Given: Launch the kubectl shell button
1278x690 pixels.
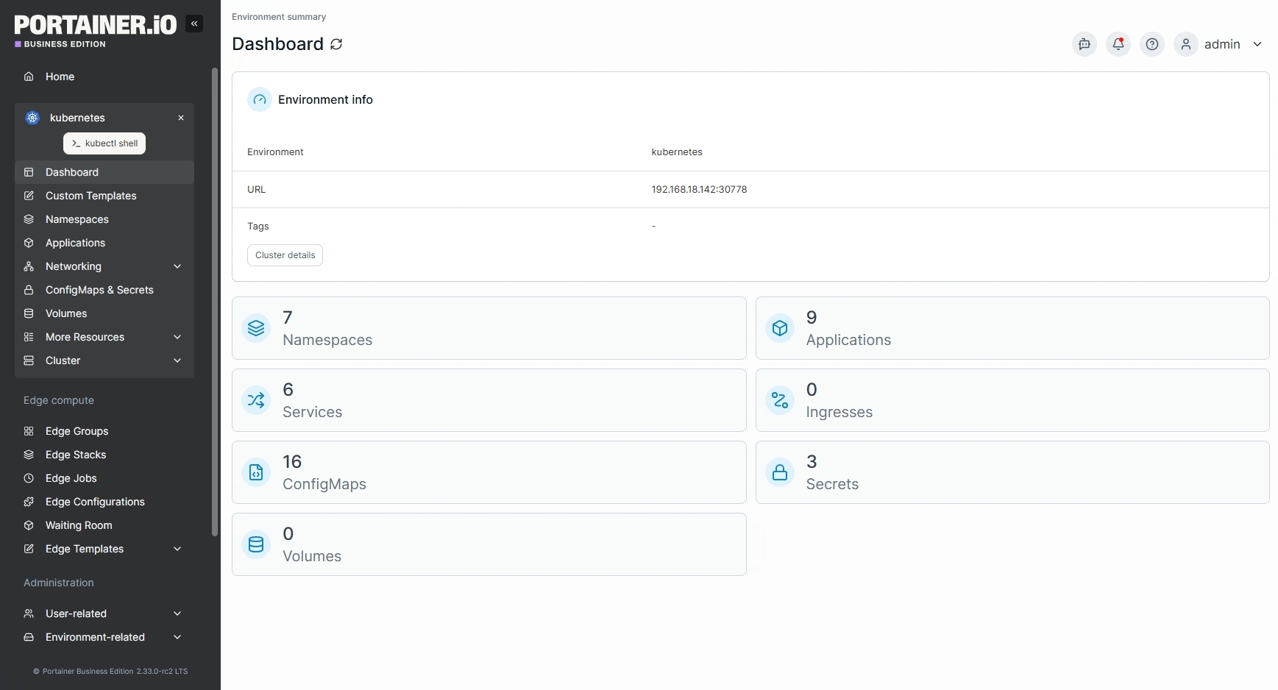Looking at the screenshot, I should pos(104,143).
